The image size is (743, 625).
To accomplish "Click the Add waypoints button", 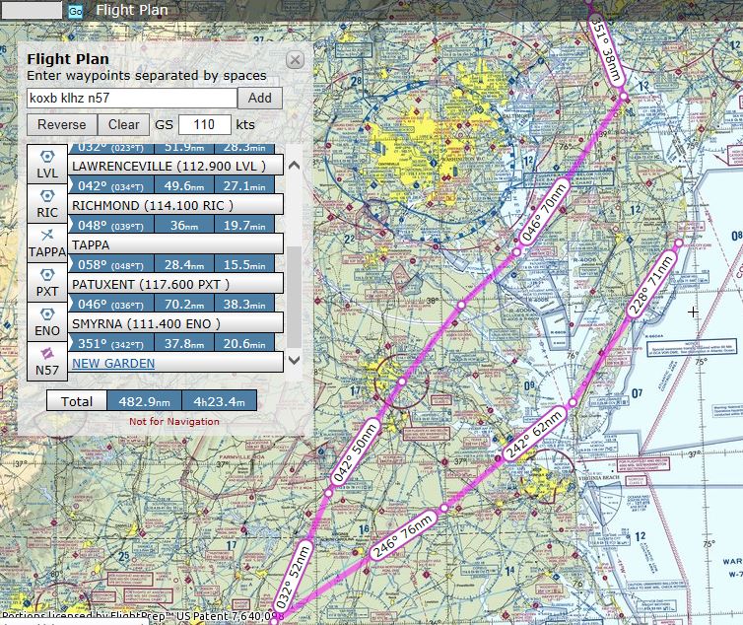I will click(x=260, y=99).
